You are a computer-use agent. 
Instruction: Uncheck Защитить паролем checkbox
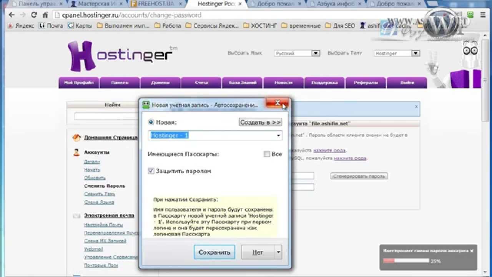pyautogui.click(x=151, y=171)
